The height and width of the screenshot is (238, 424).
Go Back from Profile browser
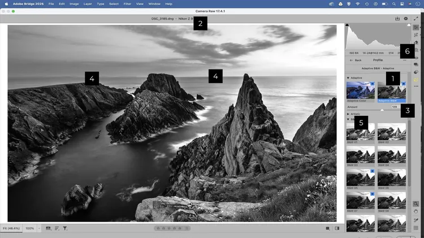pos(355,60)
